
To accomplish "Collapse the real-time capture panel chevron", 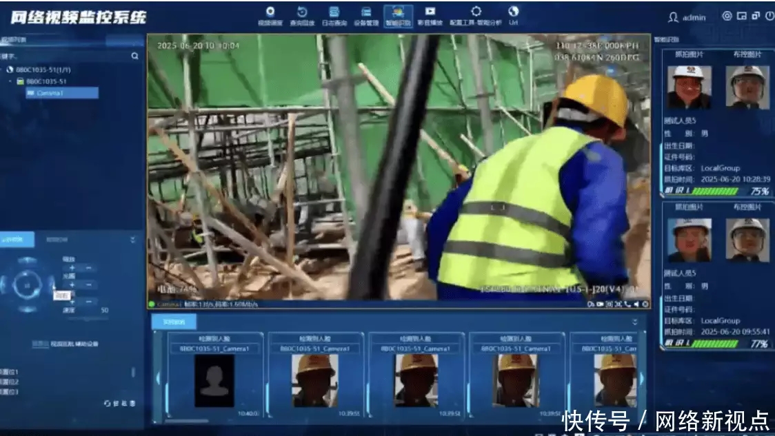I will click(x=635, y=322).
